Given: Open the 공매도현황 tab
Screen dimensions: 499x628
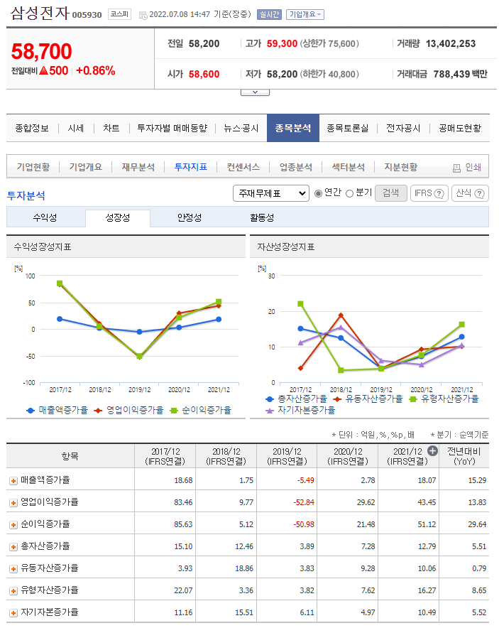Looking at the screenshot, I should tap(460, 128).
